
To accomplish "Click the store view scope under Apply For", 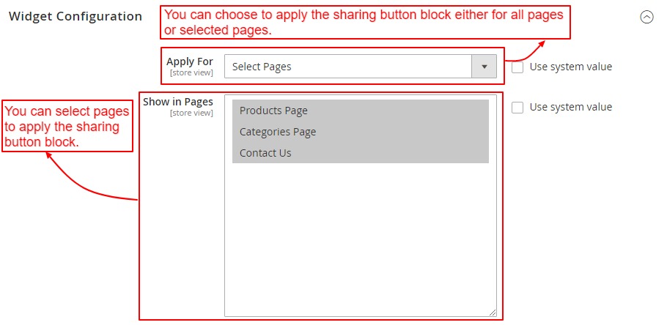I will tap(191, 72).
